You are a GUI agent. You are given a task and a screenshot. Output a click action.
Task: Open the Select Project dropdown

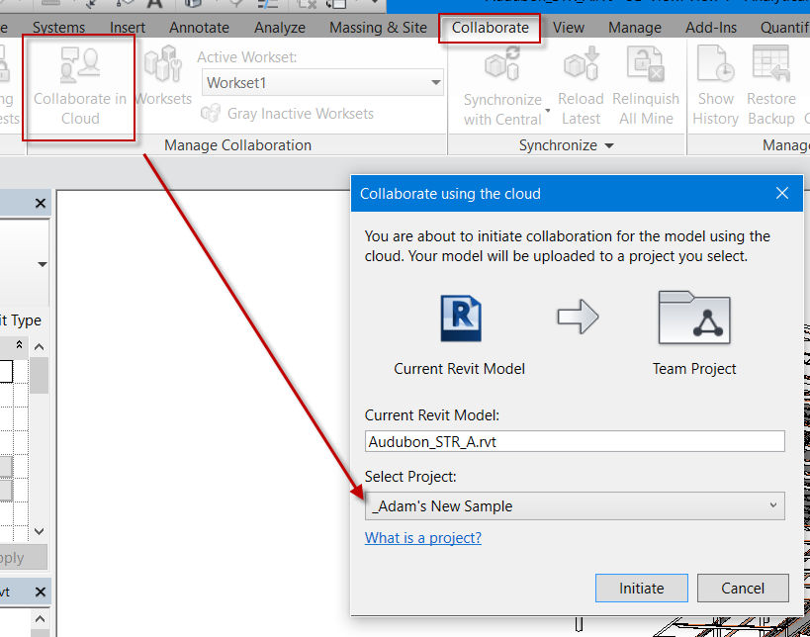575,505
